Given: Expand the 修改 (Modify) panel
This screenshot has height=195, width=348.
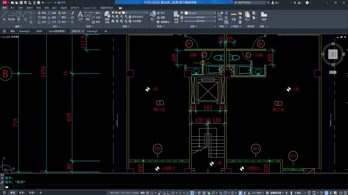Looking at the screenshot, I should point(56,27).
